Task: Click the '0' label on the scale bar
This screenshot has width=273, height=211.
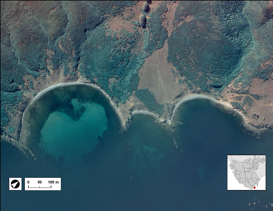Action: (28, 182)
